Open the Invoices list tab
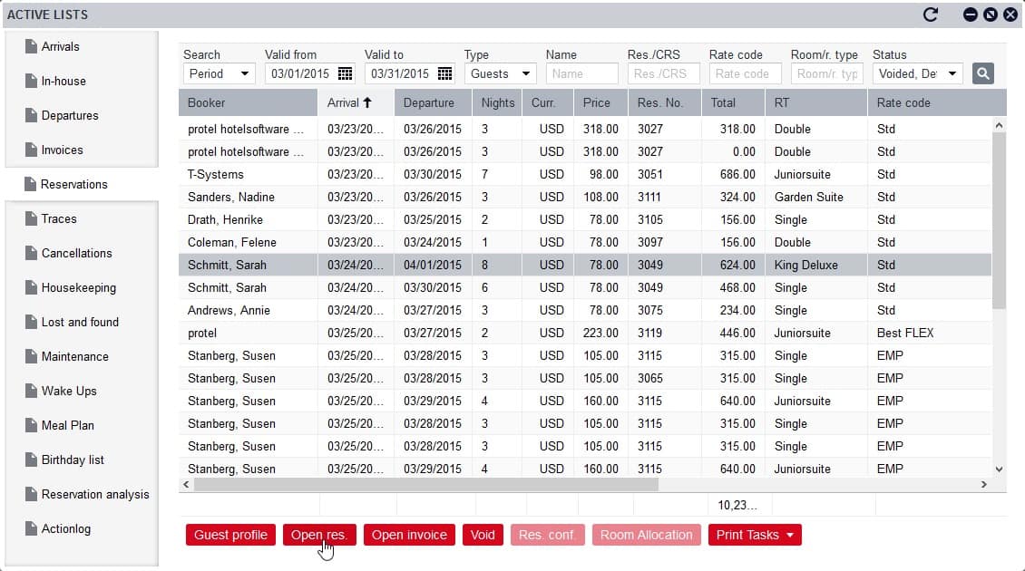The image size is (1025, 571). (x=62, y=150)
